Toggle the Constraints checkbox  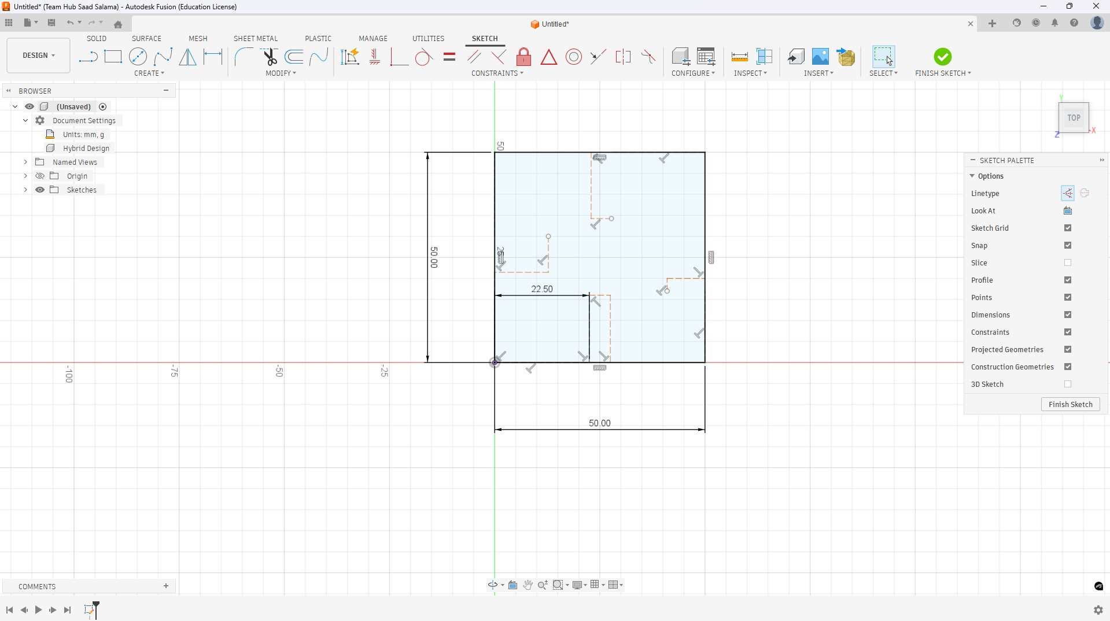[x=1068, y=332]
